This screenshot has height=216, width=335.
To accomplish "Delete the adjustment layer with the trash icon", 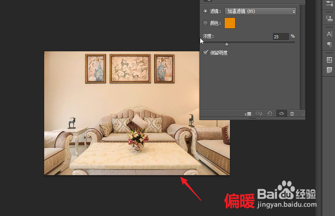I will [292, 113].
